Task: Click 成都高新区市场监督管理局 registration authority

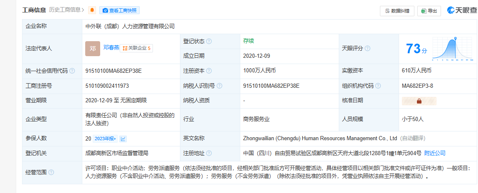Action: pos(117,153)
